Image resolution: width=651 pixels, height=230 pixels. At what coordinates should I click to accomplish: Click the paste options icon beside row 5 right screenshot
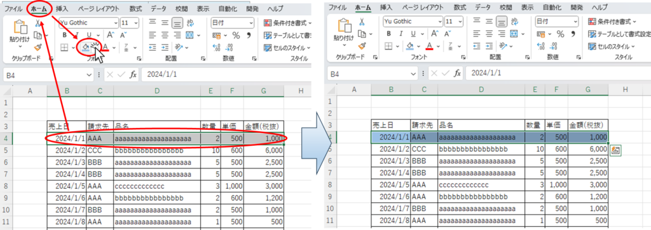[615, 151]
